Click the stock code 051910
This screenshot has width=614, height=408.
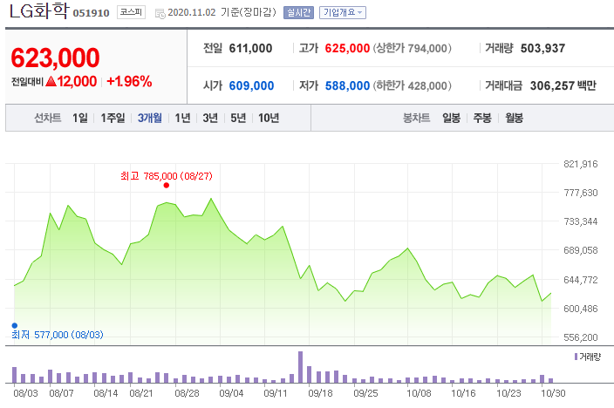[x=91, y=13]
